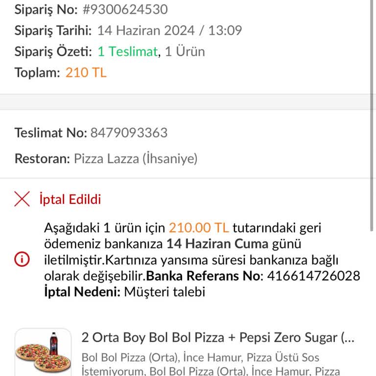Select delivery number 8479093363
Screen dimensions: 376x376
pos(129,133)
